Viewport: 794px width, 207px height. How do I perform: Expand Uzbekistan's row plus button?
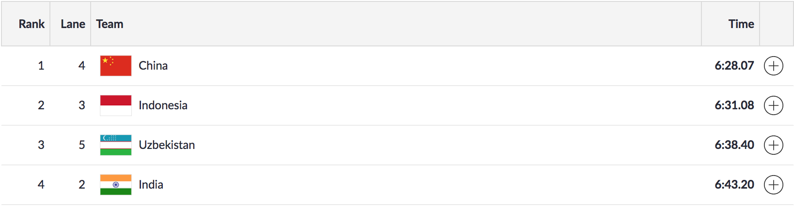[773, 145]
